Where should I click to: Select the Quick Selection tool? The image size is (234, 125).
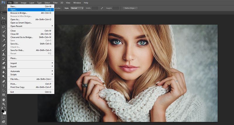[x=4, y=31]
